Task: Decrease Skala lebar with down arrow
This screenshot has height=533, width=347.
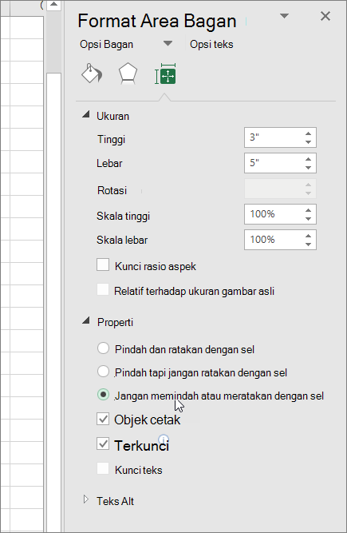Action: pos(308,244)
